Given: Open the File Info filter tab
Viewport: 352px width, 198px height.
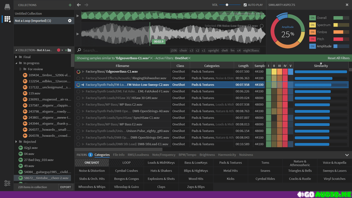Looking at the screenshot, I should coord(119,155).
